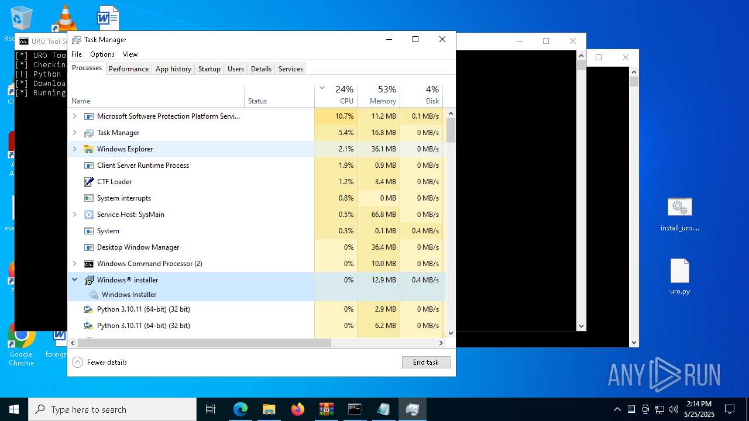This screenshot has height=421, width=749.
Task: Expand the Windows Explorer process row
Action: (74, 149)
